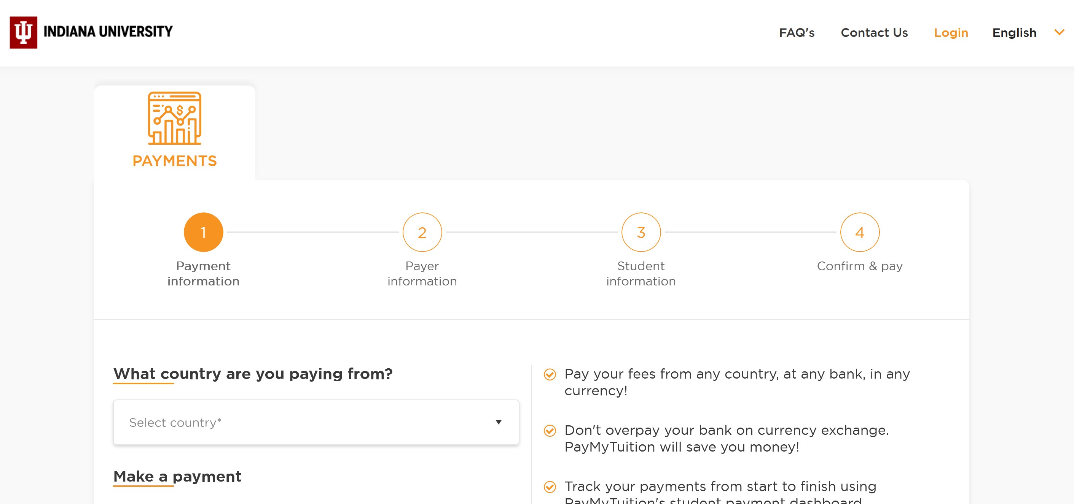Click checkmark icon beside 'Don't overpay your bank'
The image size is (1074, 504).
pos(550,431)
